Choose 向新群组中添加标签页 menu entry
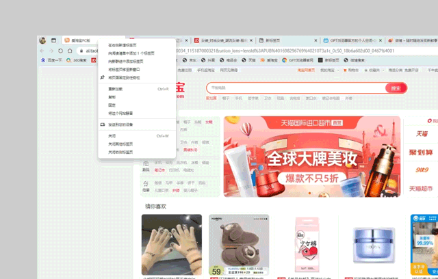The width and height of the screenshot is (438, 279). 137,62
